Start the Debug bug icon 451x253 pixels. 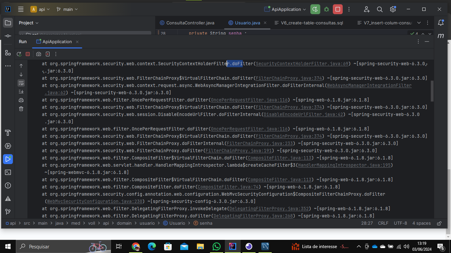327,9
